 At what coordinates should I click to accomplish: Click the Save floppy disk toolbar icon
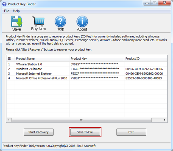click(16, 21)
